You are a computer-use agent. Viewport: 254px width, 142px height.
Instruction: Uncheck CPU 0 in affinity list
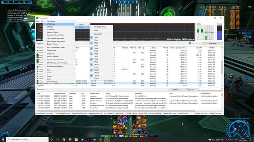point(91,37)
